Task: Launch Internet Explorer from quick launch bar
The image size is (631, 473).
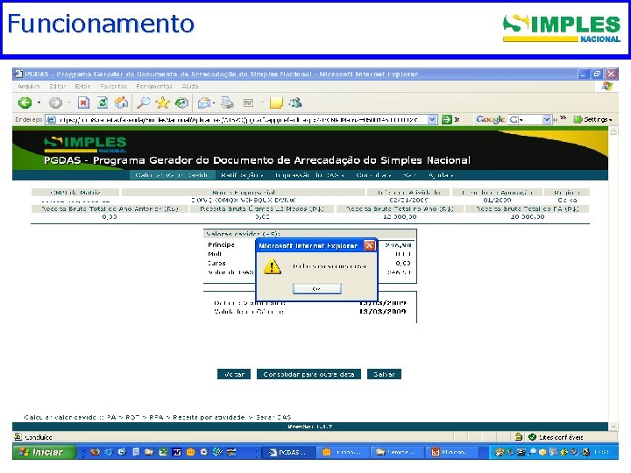Action: tap(109, 452)
